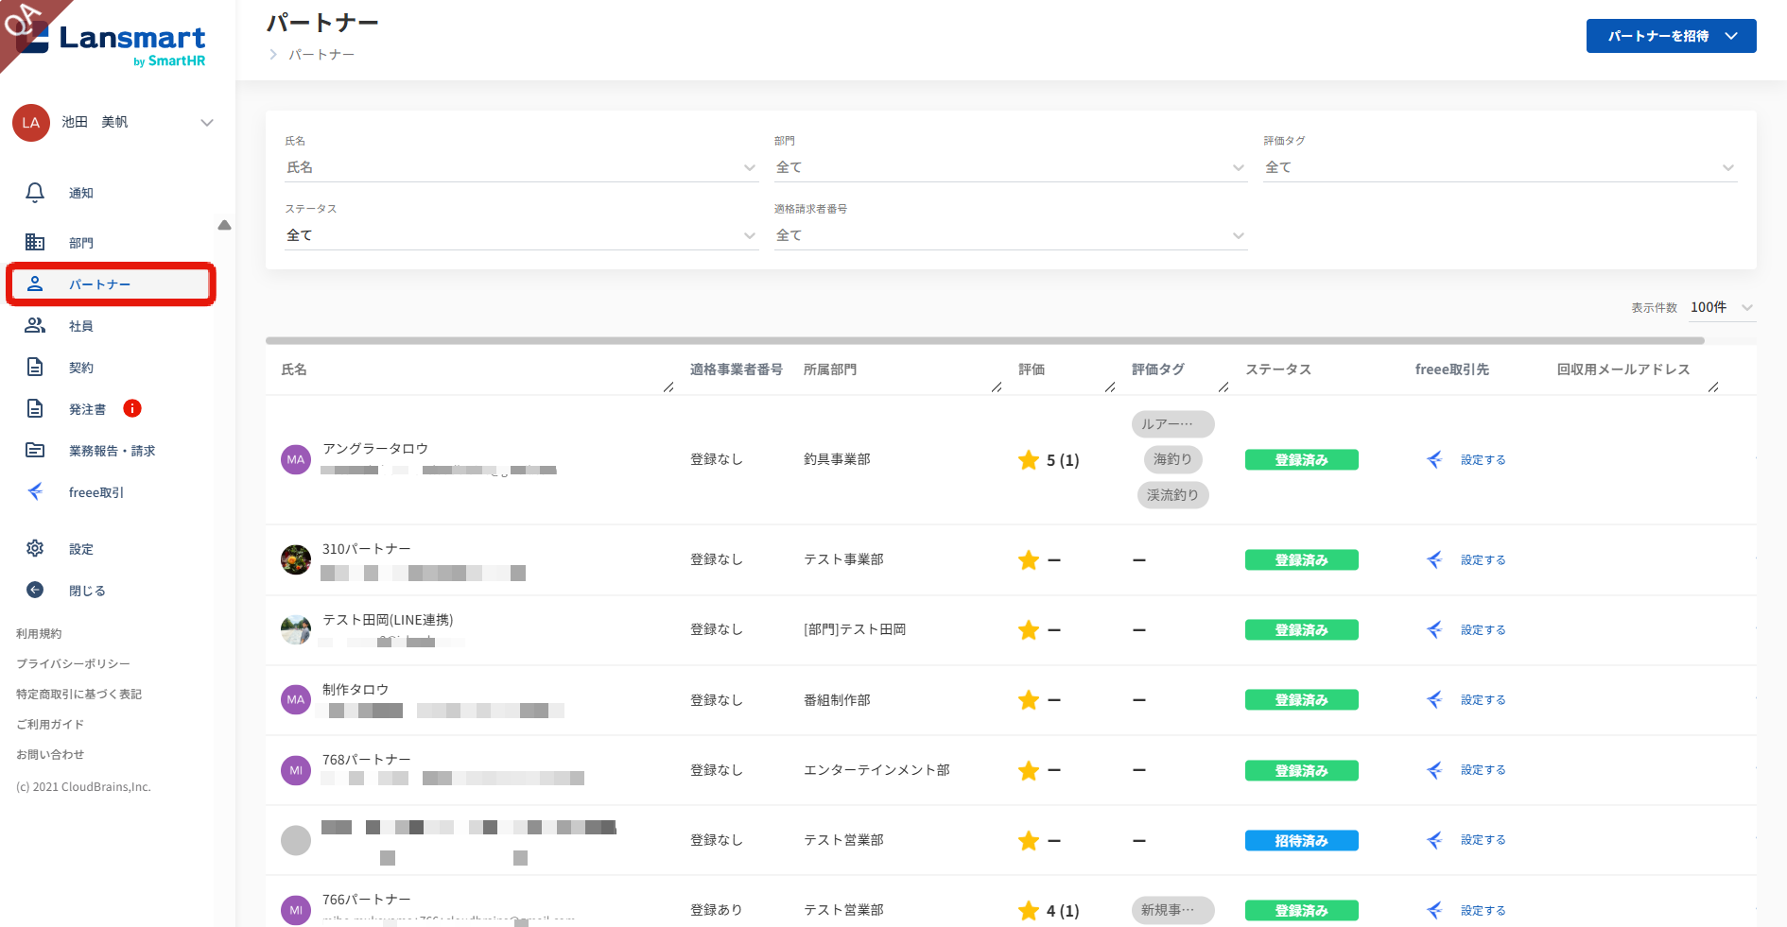Click the star rating icon for アングラータロウ
The height and width of the screenshot is (927, 1787).
[1029, 460]
